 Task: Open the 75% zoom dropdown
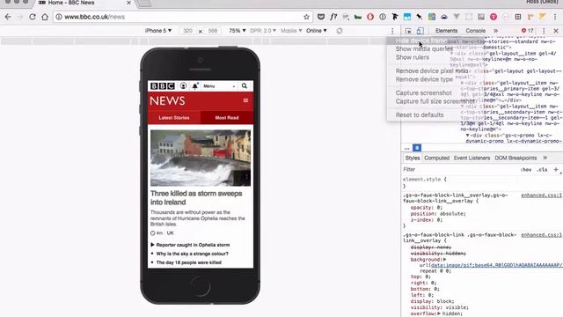[x=237, y=31]
